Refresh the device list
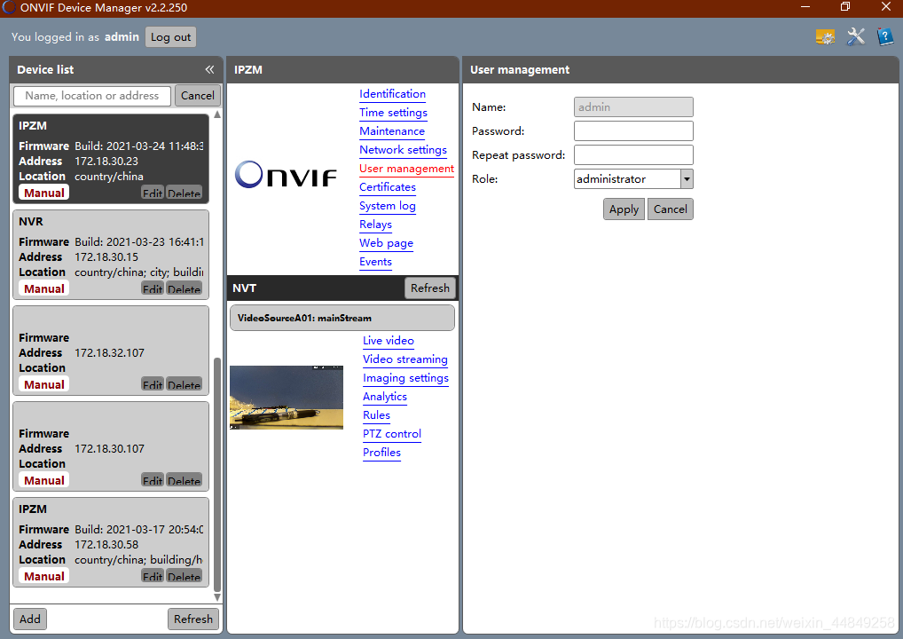This screenshot has height=639, width=903. pyautogui.click(x=192, y=619)
